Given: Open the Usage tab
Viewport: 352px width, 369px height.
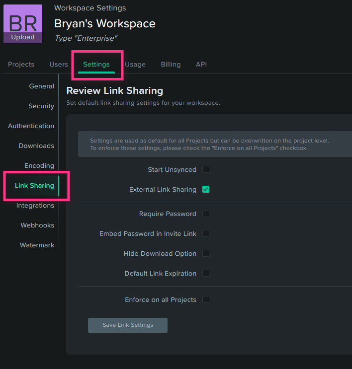Looking at the screenshot, I should pos(135,65).
